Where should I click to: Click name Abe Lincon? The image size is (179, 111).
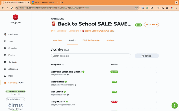(57, 92)
